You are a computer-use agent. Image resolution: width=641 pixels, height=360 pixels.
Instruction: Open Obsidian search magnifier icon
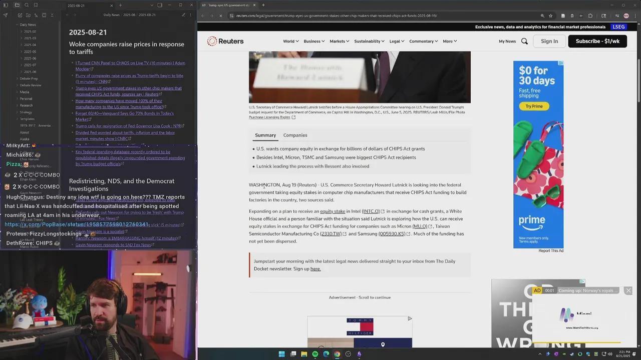coord(27,5)
